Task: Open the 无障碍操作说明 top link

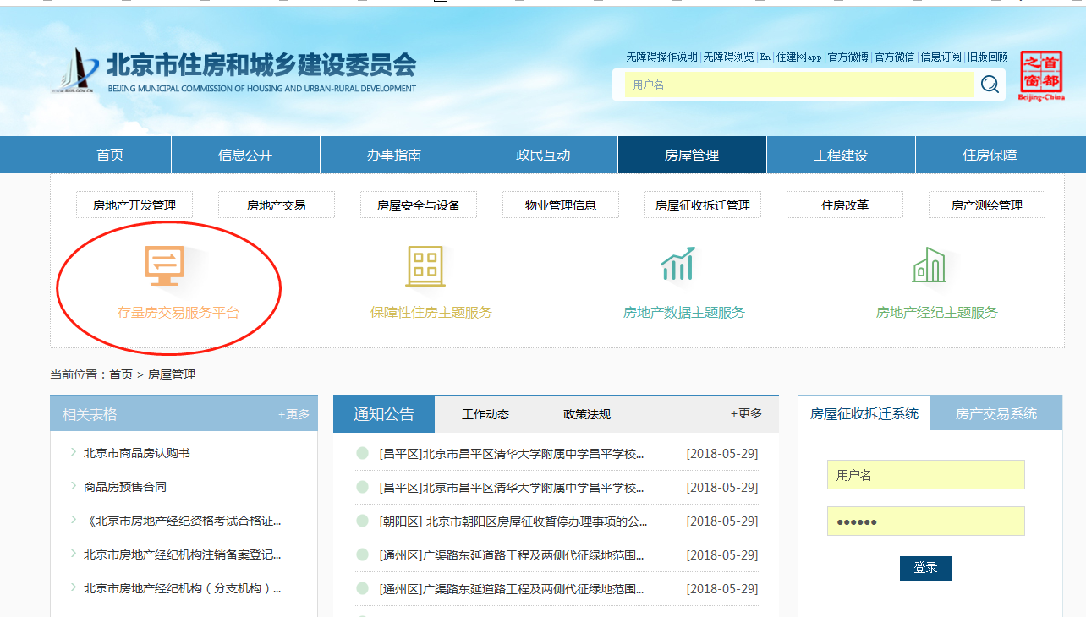Action: 661,57
